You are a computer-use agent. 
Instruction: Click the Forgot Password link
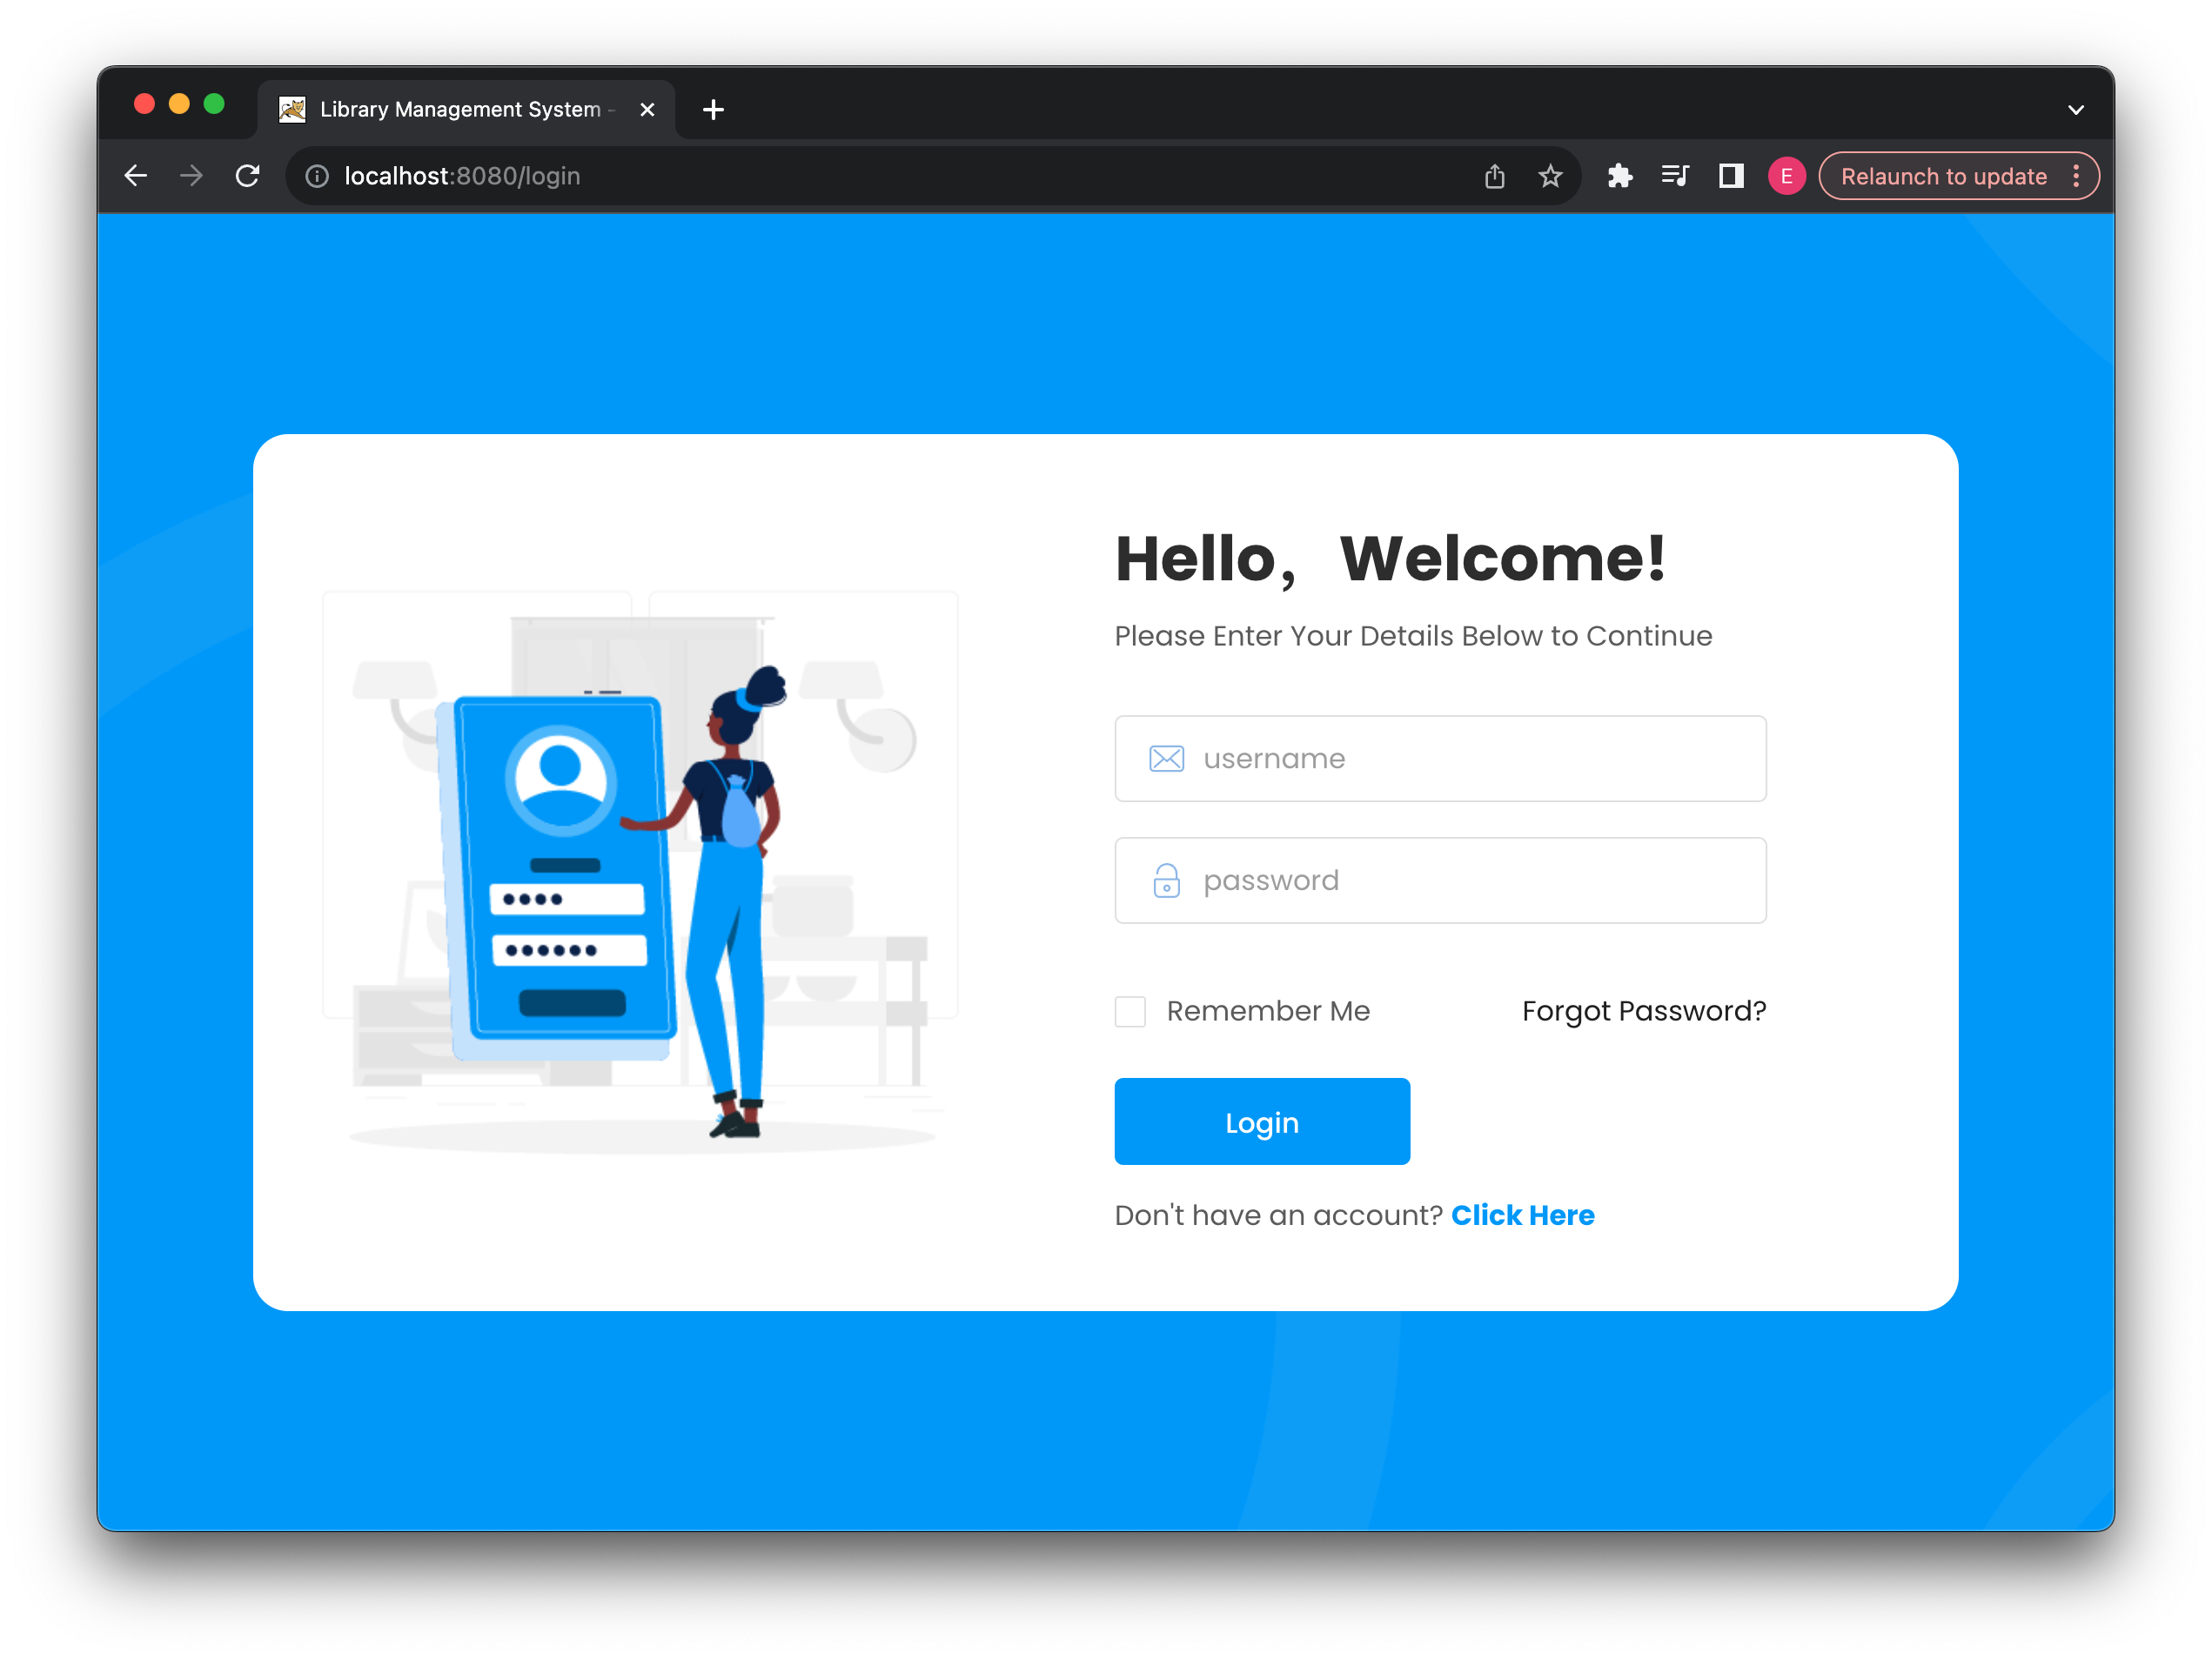1644,1009
